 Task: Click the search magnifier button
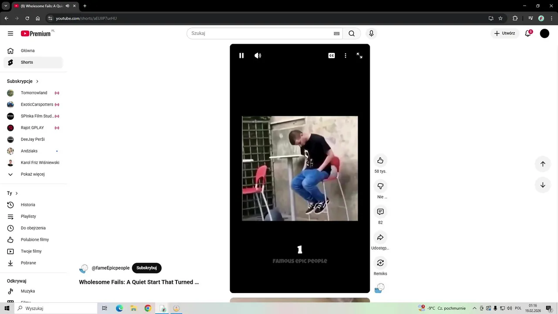[x=351, y=34]
